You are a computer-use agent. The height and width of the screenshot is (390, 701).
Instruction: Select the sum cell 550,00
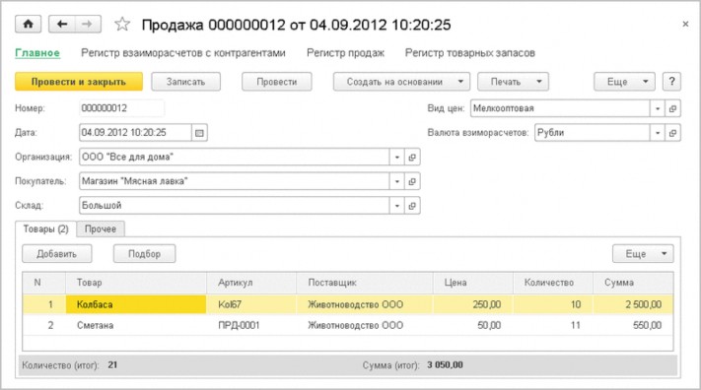tap(633, 325)
